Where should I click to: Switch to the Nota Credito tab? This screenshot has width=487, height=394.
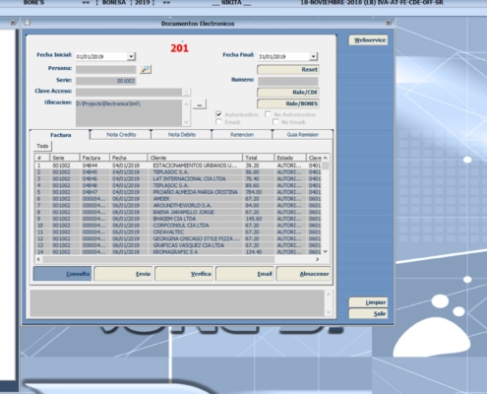coord(121,135)
